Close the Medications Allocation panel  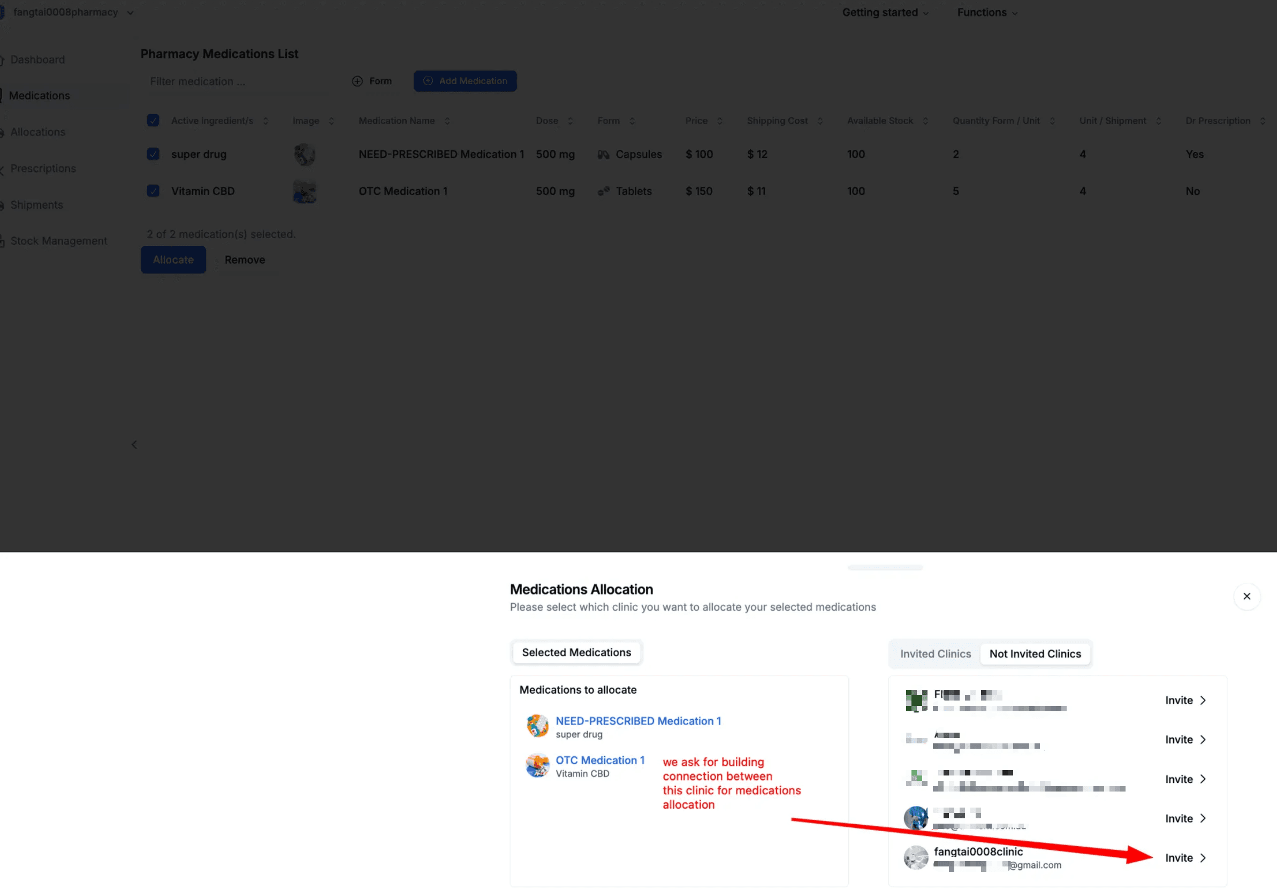pyautogui.click(x=1246, y=596)
